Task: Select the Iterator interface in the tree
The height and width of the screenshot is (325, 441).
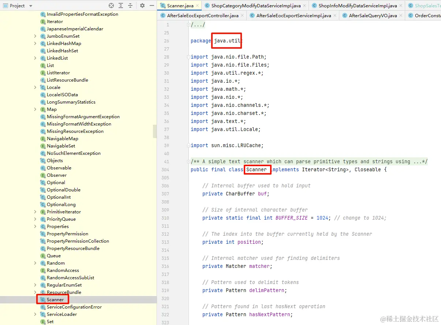Action: coord(55,22)
